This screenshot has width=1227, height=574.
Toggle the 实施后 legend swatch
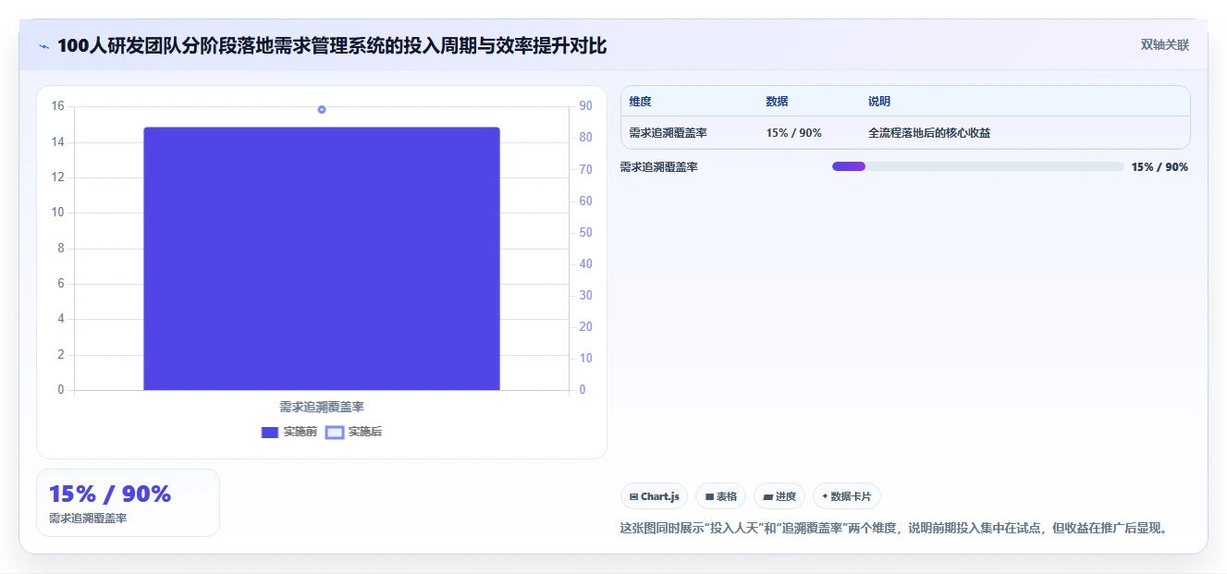[335, 433]
